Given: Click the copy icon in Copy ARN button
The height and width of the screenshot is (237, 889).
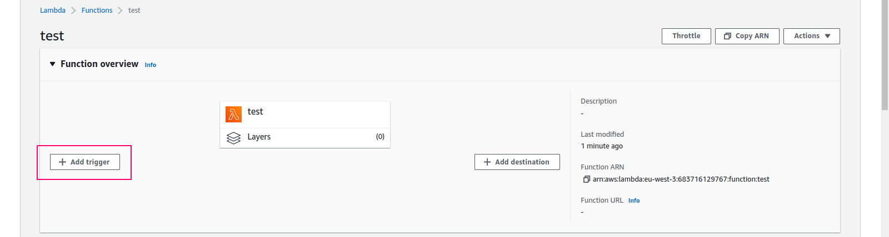Looking at the screenshot, I should 727,36.
